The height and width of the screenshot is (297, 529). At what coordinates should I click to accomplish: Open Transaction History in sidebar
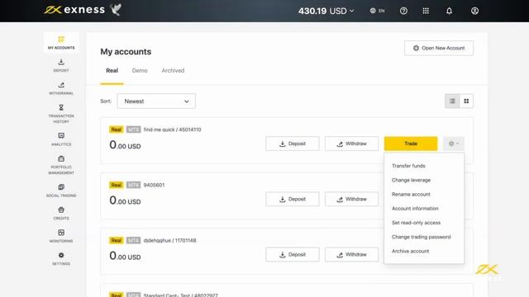tap(61, 114)
